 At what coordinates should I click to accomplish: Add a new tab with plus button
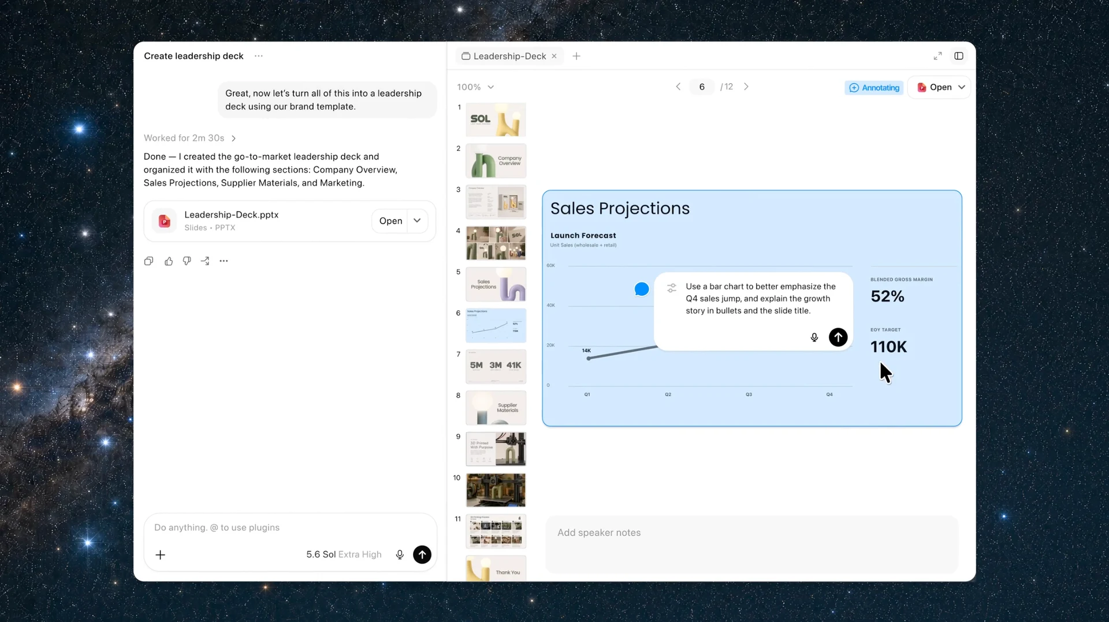pos(576,56)
